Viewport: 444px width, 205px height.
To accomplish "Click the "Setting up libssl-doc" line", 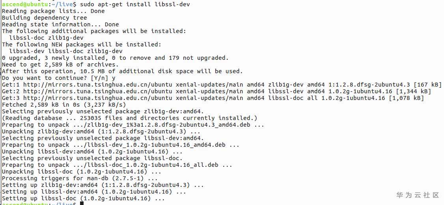I will (83, 198).
